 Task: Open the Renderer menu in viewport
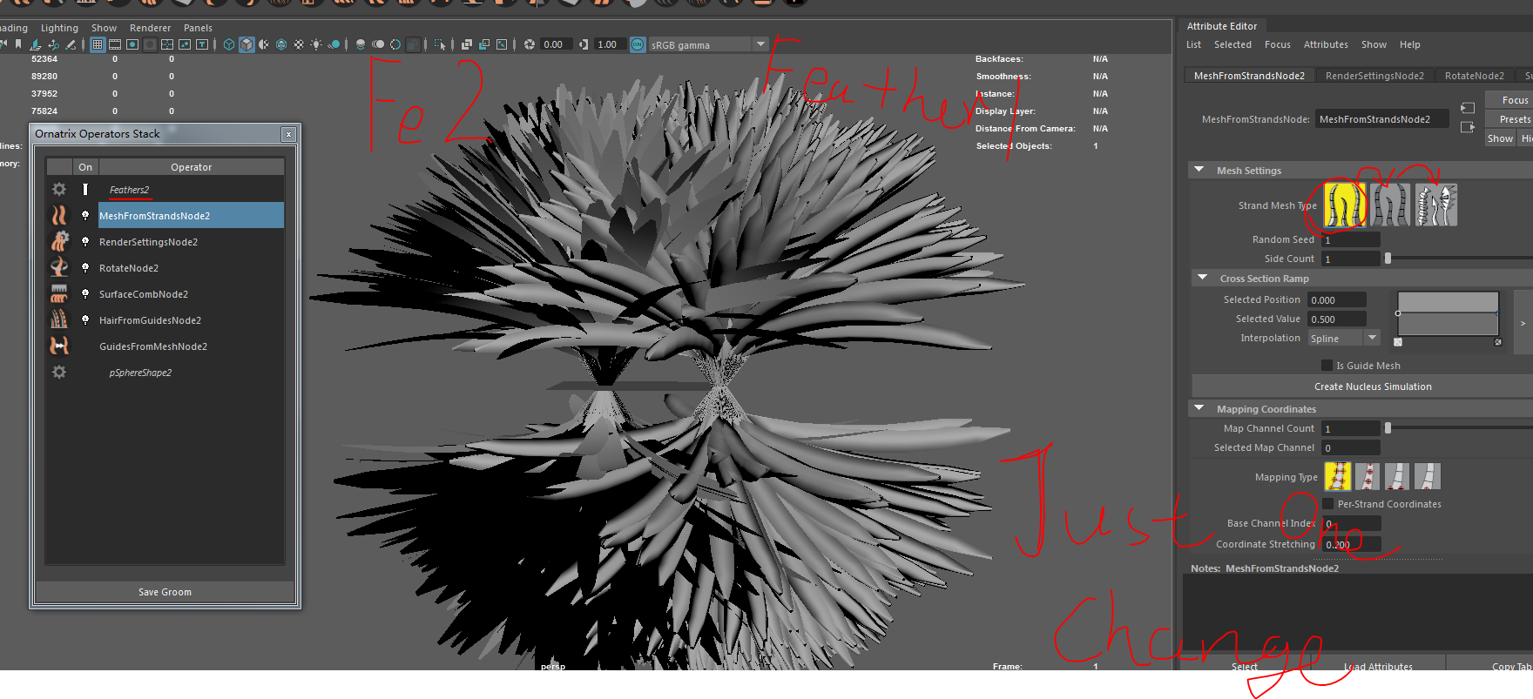coord(150,28)
